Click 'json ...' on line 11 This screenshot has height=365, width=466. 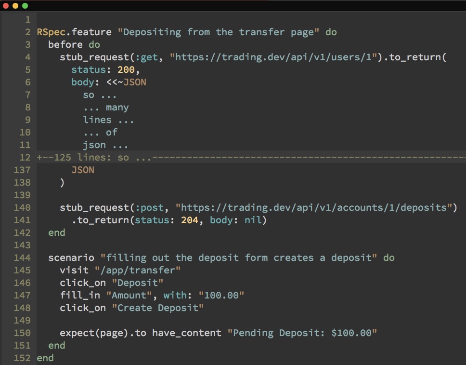click(105, 145)
